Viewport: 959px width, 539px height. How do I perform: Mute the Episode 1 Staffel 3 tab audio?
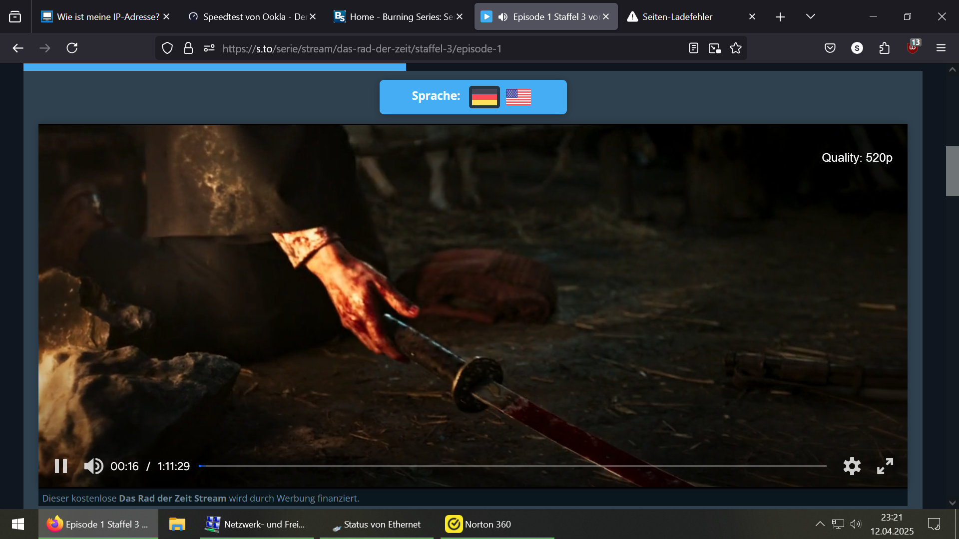coord(503,16)
